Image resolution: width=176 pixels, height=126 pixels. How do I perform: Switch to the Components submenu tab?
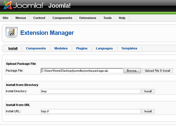(x=36, y=48)
